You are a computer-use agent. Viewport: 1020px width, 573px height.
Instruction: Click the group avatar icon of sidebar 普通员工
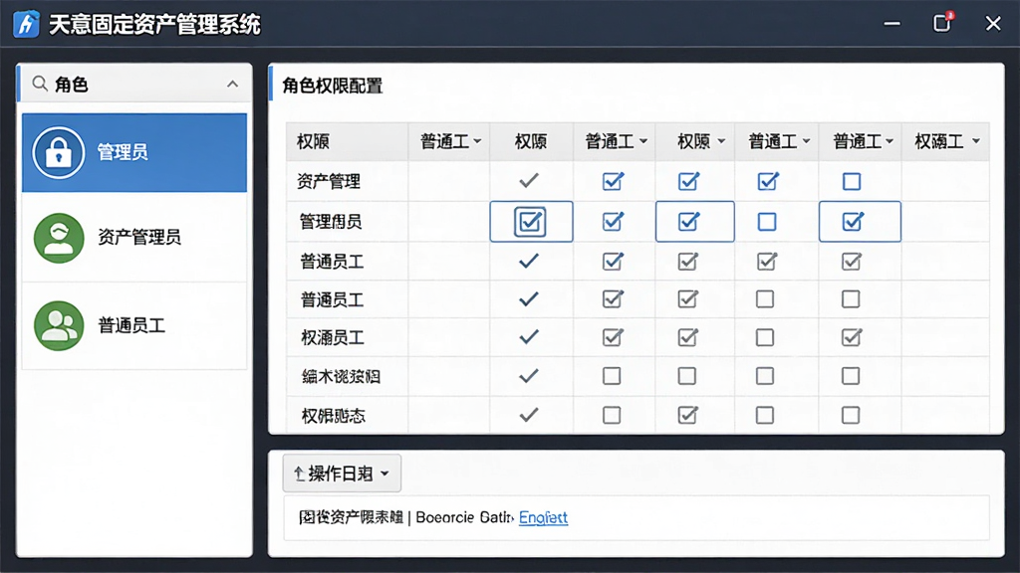click(x=59, y=325)
